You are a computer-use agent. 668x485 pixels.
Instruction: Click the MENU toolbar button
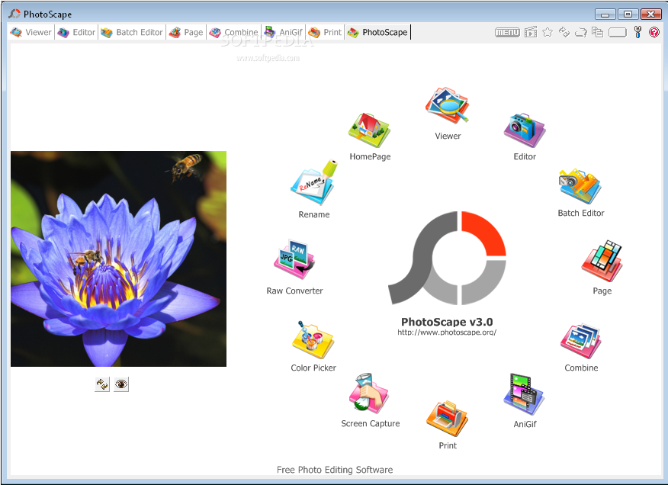click(x=507, y=32)
